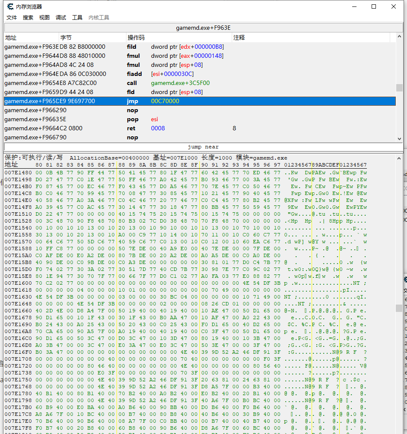Image resolution: width=407 pixels, height=434 pixels.
Task: Click the 注释 column header
Action: coord(311,38)
